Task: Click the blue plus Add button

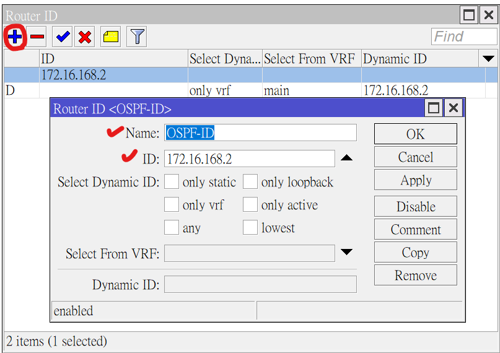Action: coord(14,37)
